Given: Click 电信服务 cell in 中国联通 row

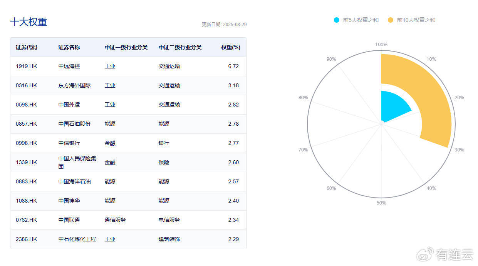Looking at the screenshot, I should tap(169, 220).
